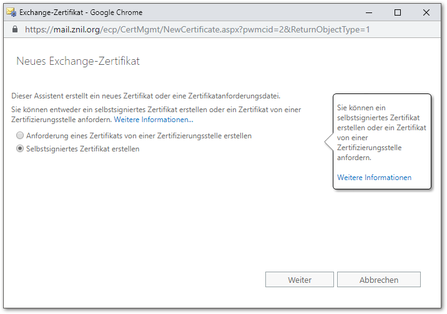Click the Exchange envelope icon in title bar
The height and width of the screenshot is (314, 447).
click(x=11, y=12)
